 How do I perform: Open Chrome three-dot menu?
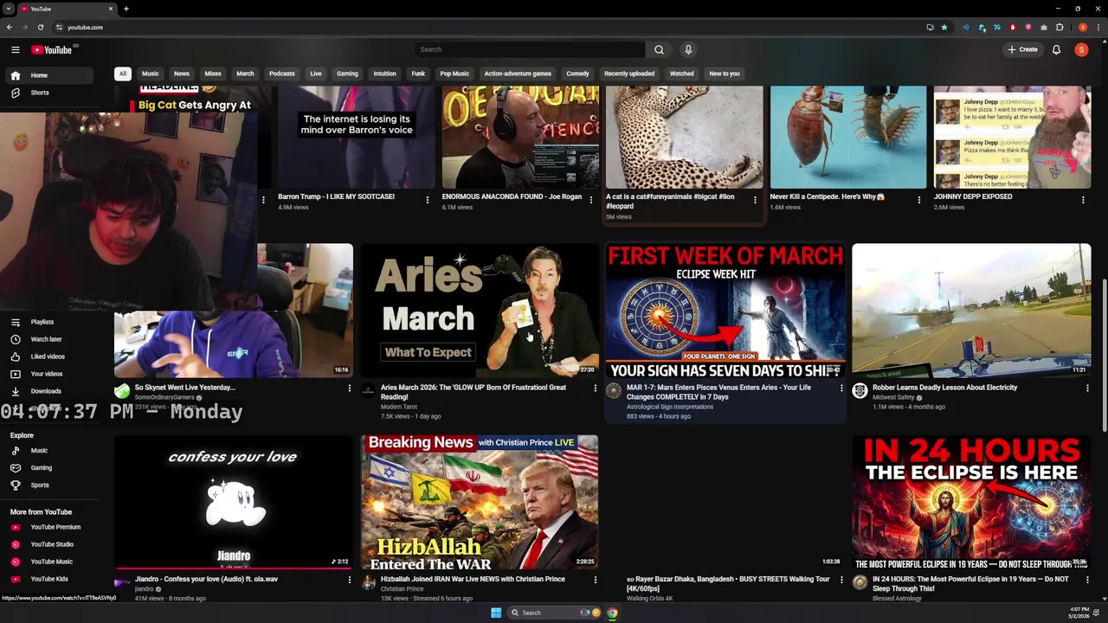pos(1099,27)
